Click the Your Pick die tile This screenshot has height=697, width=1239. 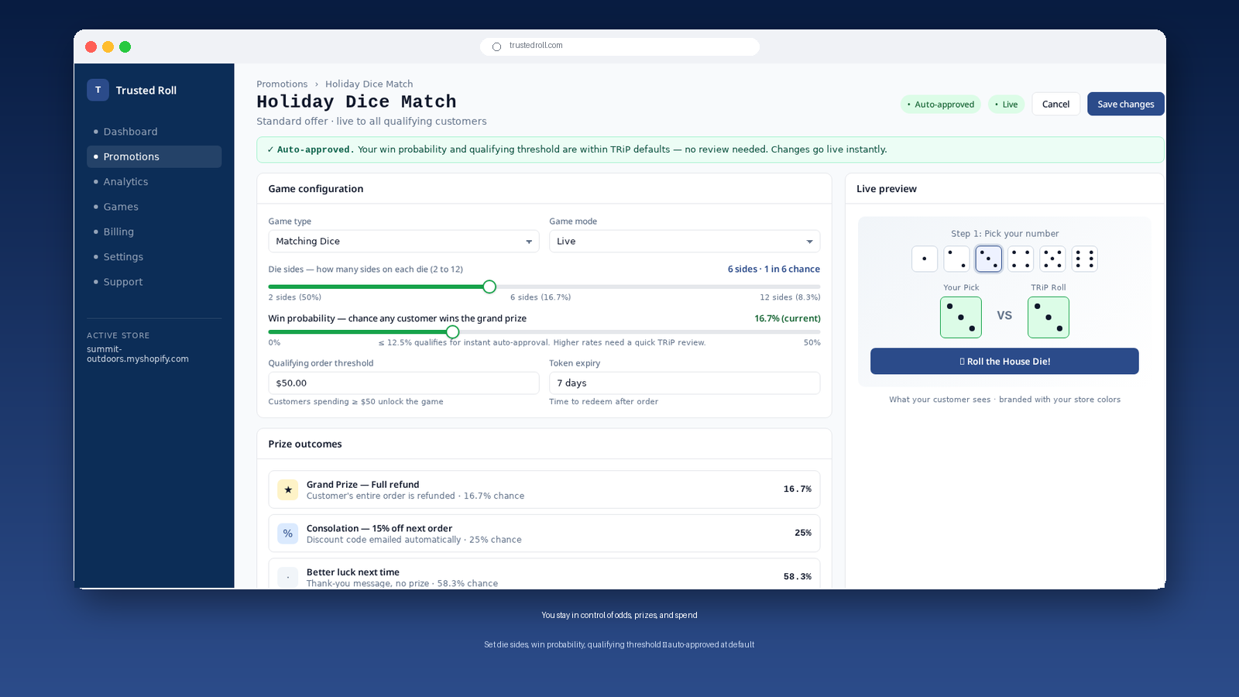click(961, 318)
